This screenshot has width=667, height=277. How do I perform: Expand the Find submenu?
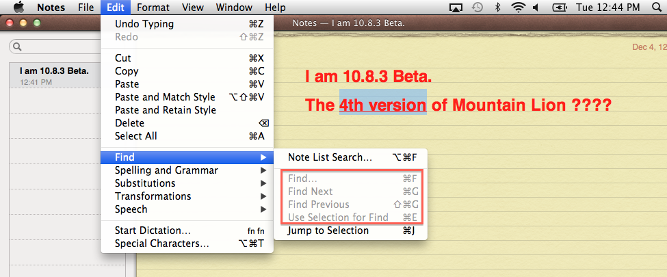(x=187, y=157)
